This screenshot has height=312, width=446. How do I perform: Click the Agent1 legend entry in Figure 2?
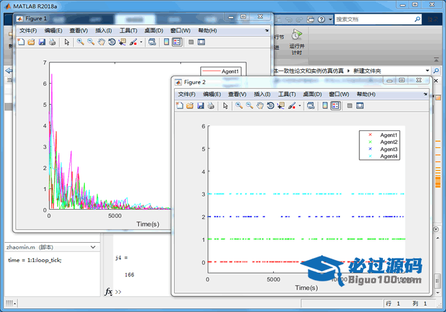pyautogui.click(x=379, y=135)
